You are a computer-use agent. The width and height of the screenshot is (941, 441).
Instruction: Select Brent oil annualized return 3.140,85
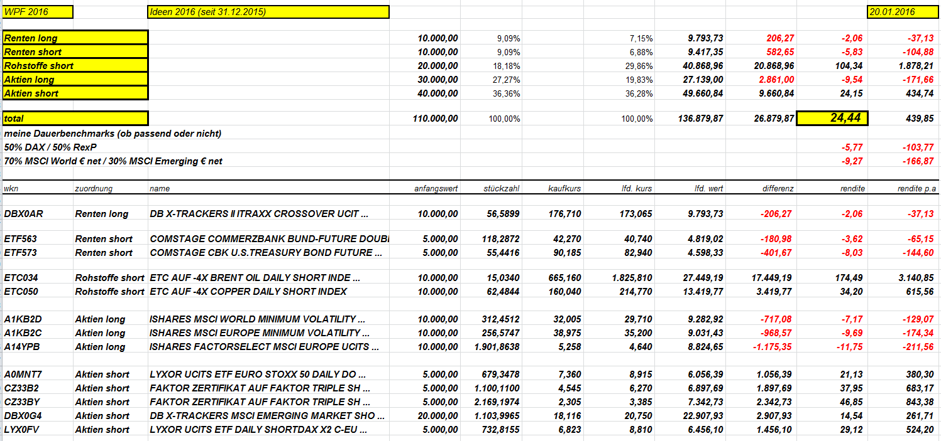click(915, 277)
